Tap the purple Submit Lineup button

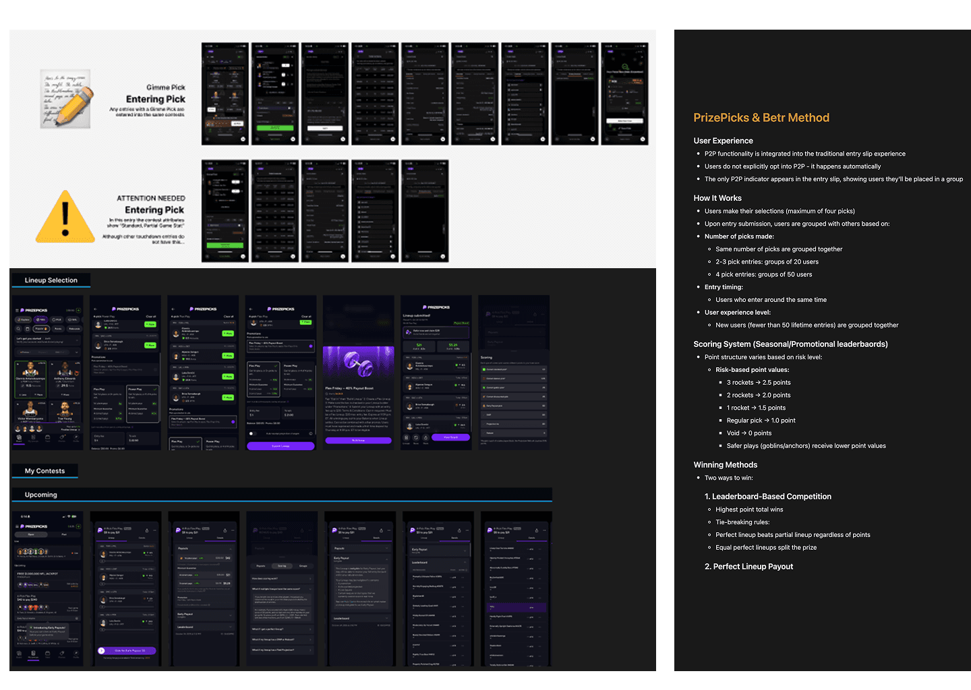point(281,446)
